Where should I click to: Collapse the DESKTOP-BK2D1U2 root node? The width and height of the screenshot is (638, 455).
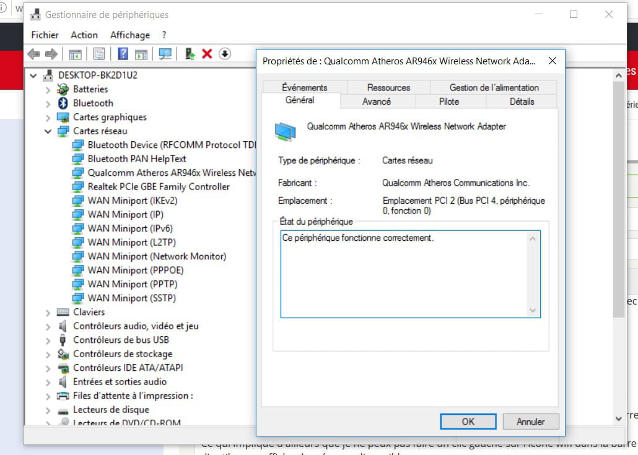tap(33, 76)
